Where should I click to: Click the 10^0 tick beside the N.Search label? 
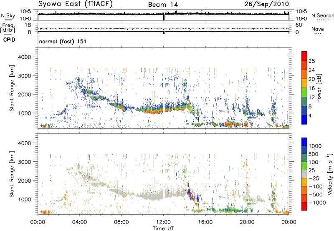[301, 19]
